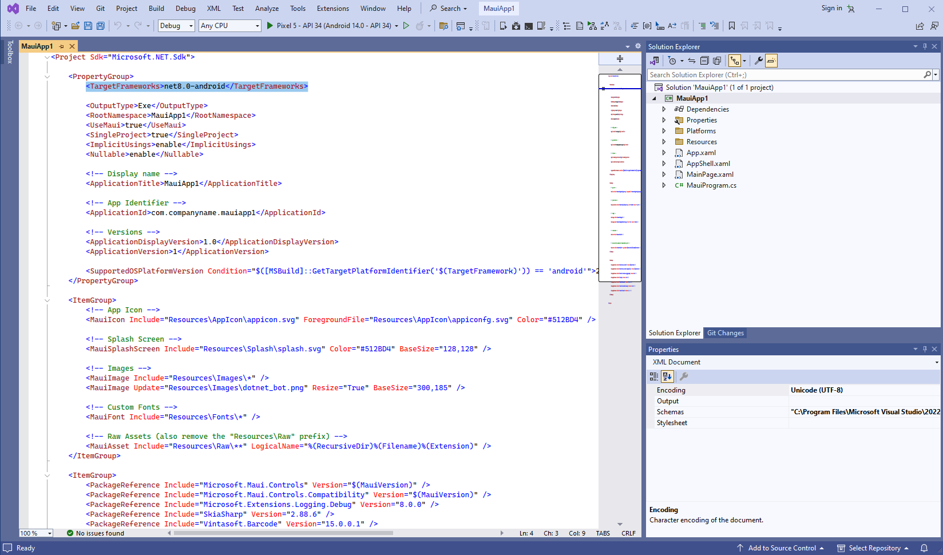Select MainPage.xaml in Solution Explorer

tap(710, 175)
